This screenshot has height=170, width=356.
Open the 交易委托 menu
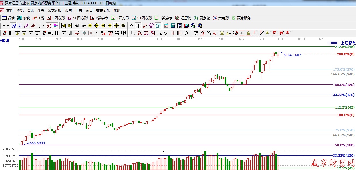103,10
